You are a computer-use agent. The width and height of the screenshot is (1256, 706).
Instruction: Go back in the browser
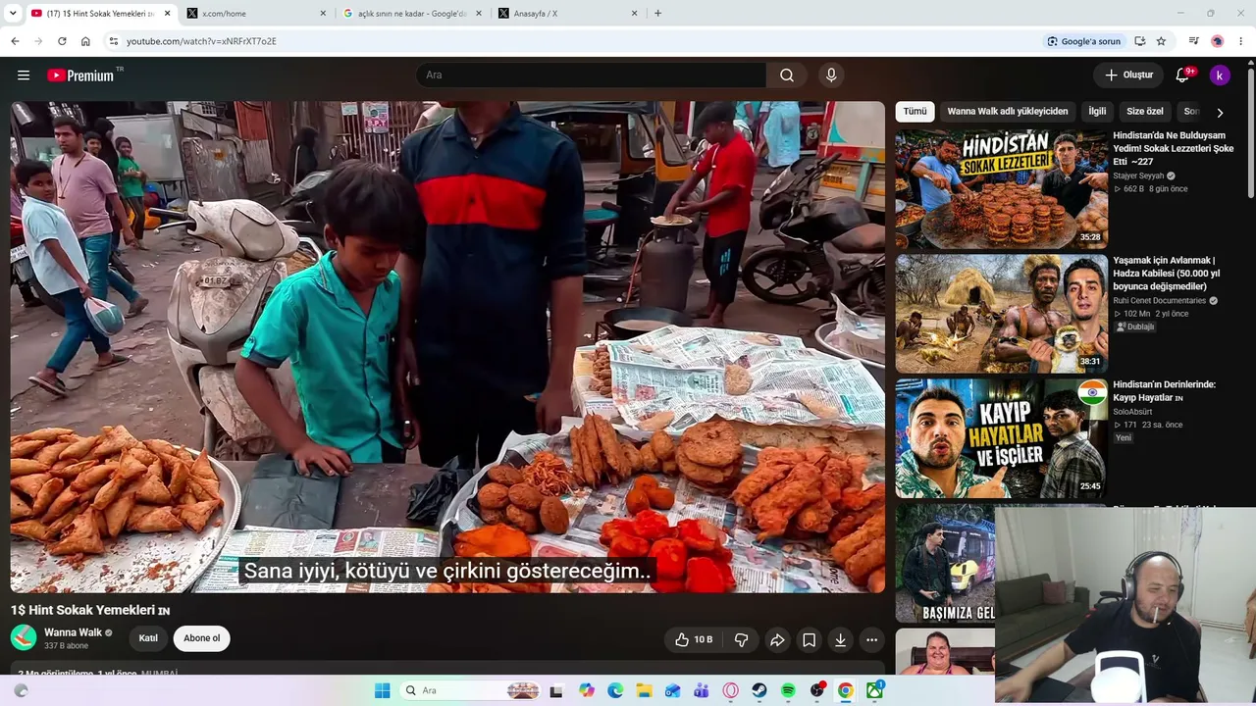click(x=15, y=41)
